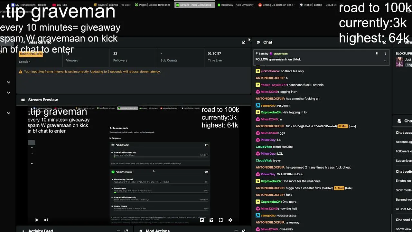Filter the Activity Feed list
The image size is (412, 232).
click(118, 231)
